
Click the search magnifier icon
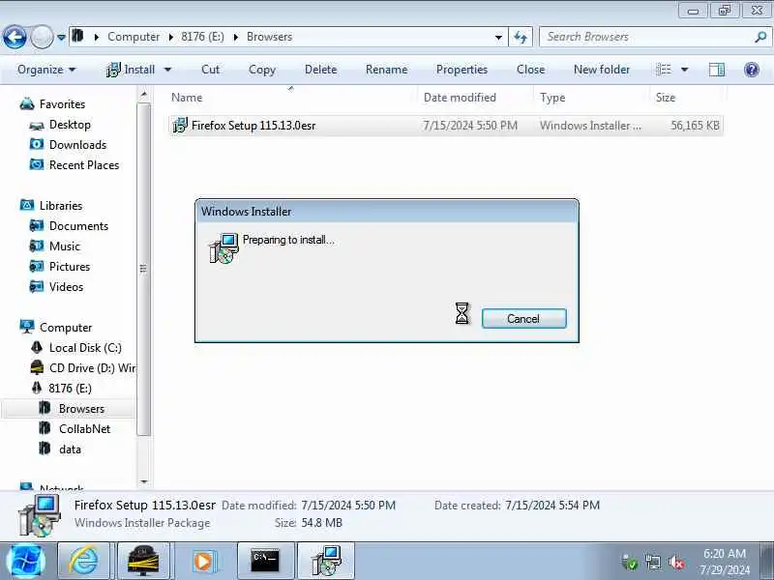point(760,37)
